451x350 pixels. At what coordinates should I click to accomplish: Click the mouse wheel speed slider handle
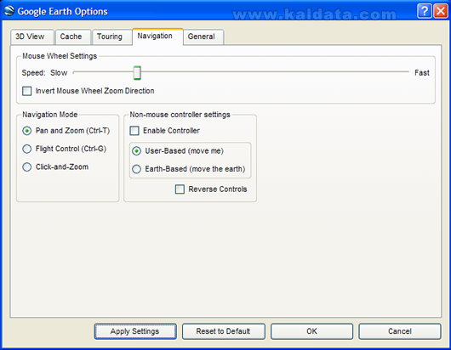pyautogui.click(x=137, y=73)
